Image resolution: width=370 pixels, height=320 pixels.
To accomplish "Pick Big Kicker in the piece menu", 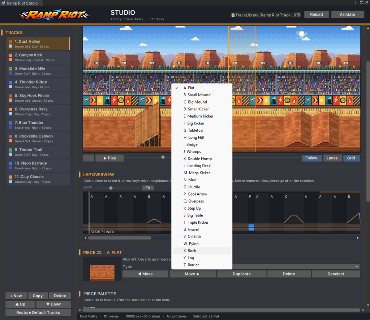I will [x=202, y=123].
